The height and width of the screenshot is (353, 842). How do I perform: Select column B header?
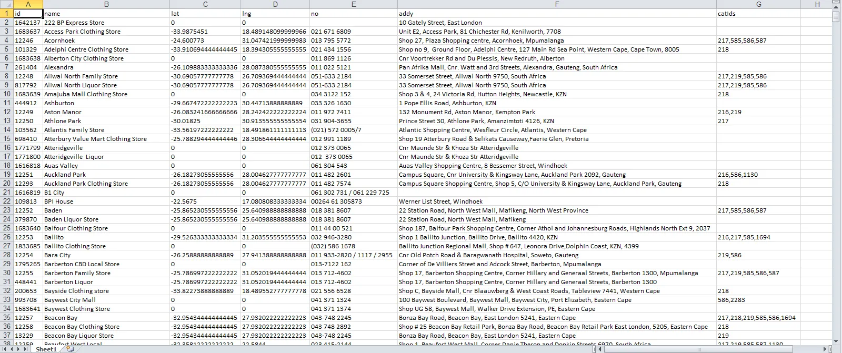pos(106,4)
